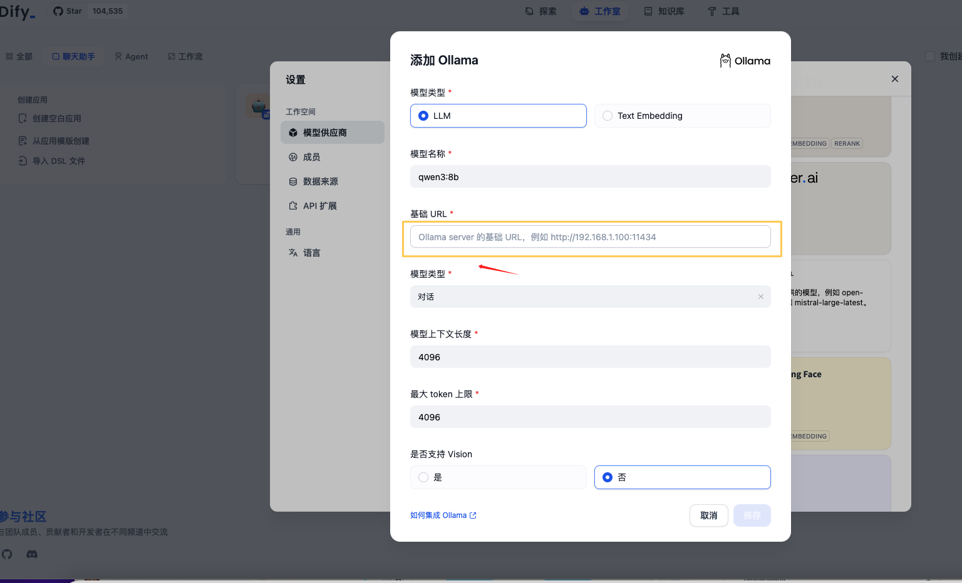
Task: Open the 对话 model type dropdown
Action: 590,297
